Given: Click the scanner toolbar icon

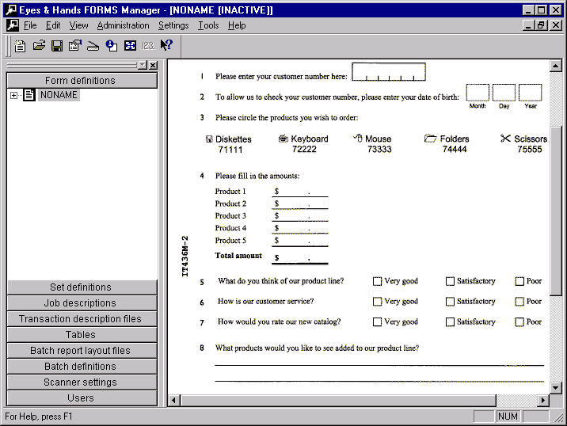Looking at the screenshot, I should pos(93,46).
